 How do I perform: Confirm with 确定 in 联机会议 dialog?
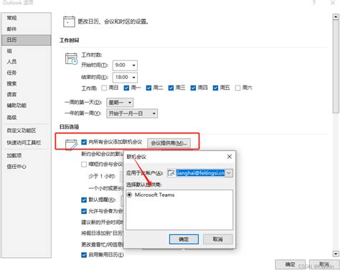pyautogui.click(x=184, y=239)
